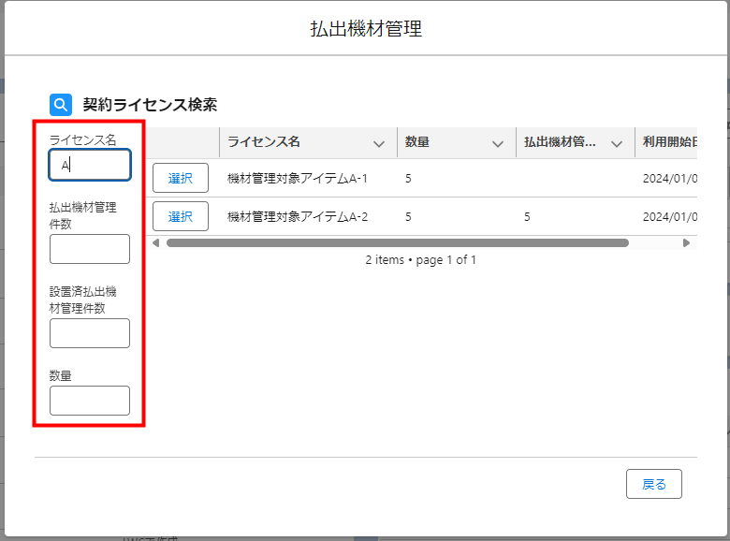730x541 pixels.
Task: Click the 戻る button
Action: [x=653, y=484]
